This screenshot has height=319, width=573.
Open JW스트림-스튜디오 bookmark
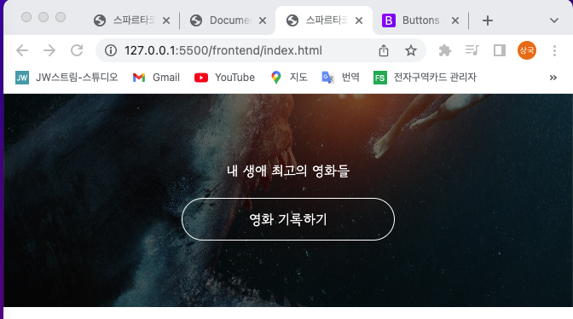tap(67, 78)
